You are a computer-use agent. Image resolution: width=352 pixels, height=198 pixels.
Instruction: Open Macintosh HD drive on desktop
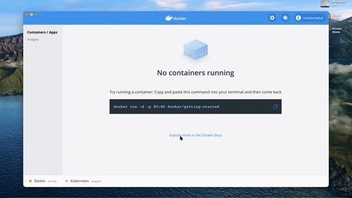pos(325,3)
